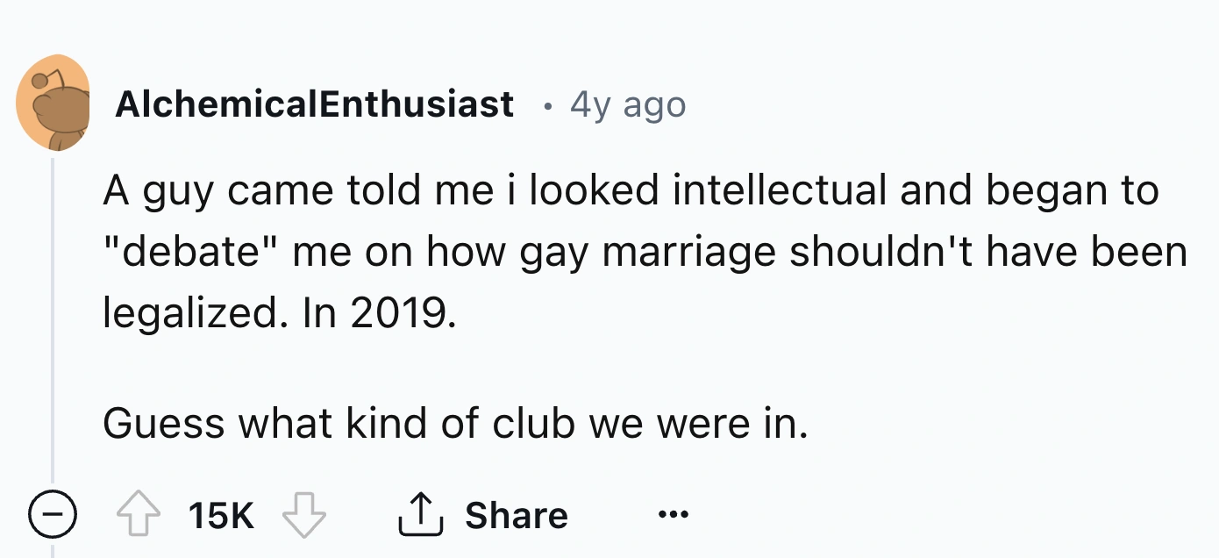Click the share arrow icon
Viewport: 1219px width, 558px height.
[x=417, y=516]
